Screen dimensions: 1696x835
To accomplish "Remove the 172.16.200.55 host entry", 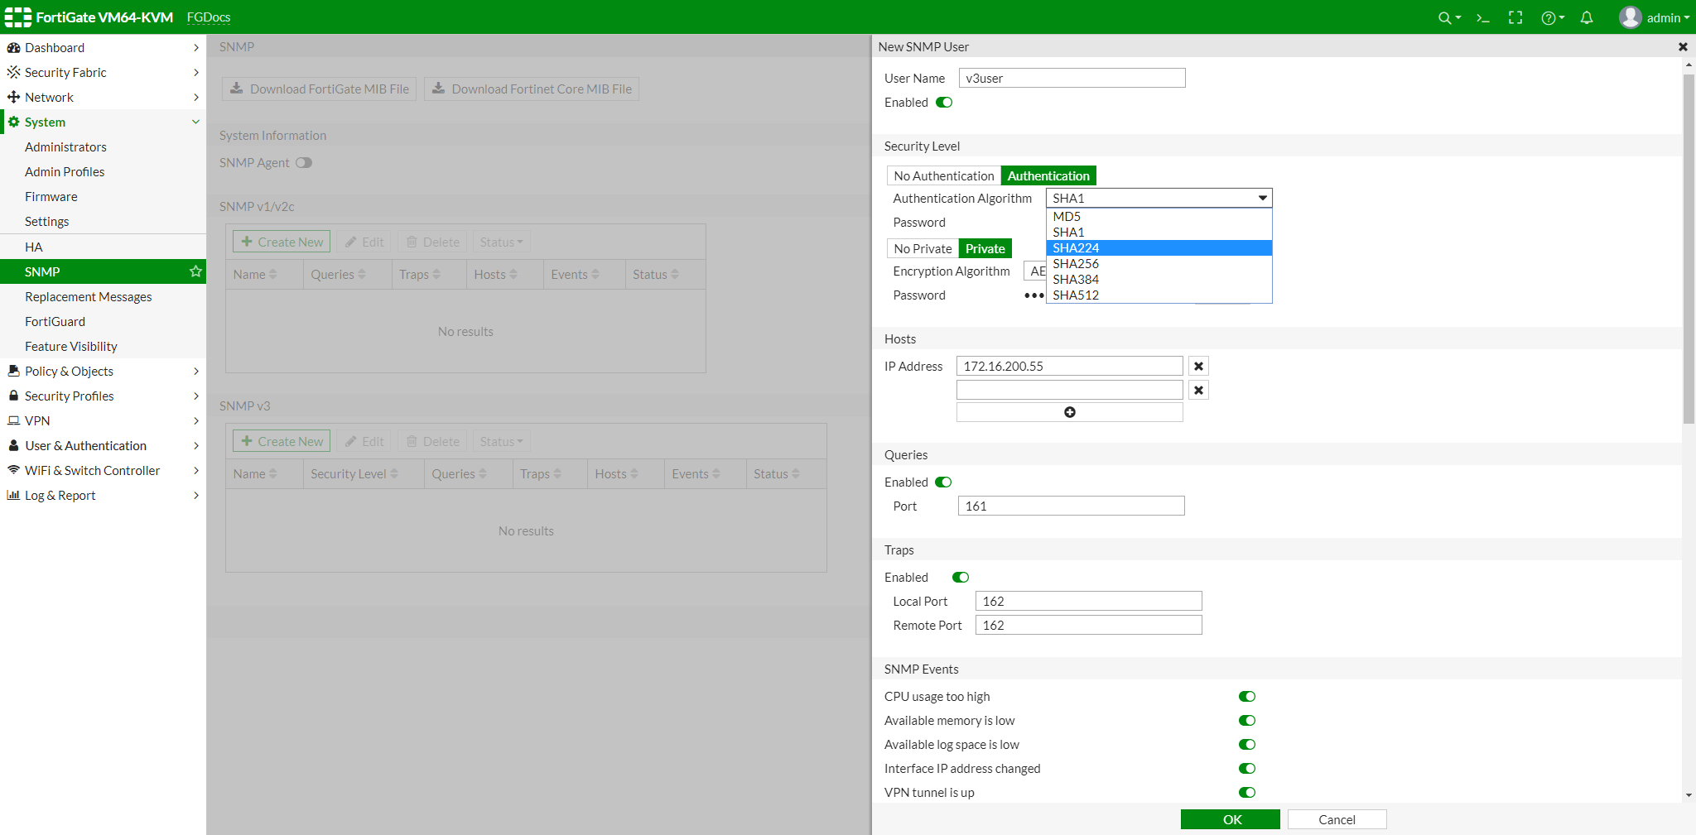I will [x=1198, y=366].
